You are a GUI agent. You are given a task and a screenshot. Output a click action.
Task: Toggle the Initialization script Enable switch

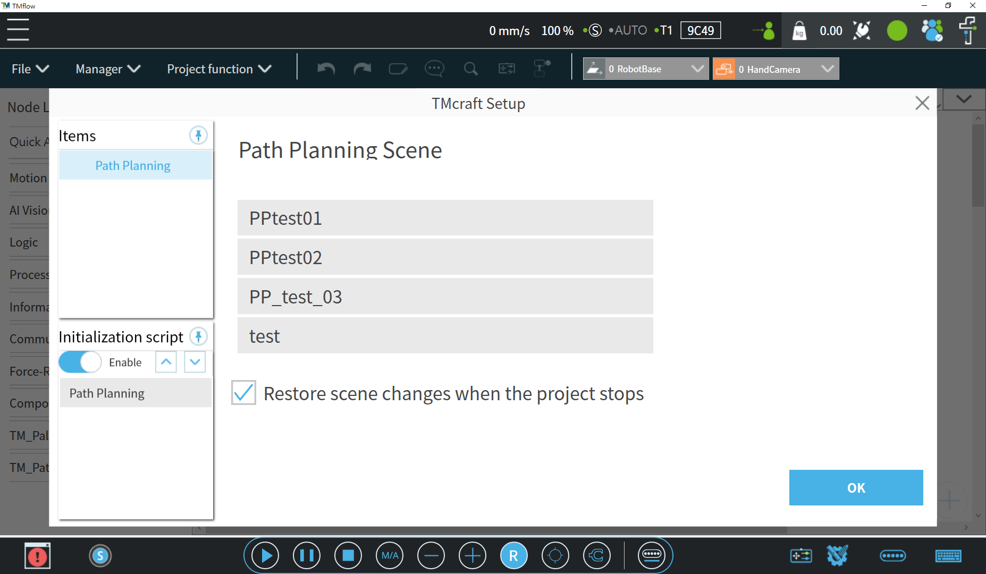pyautogui.click(x=80, y=362)
